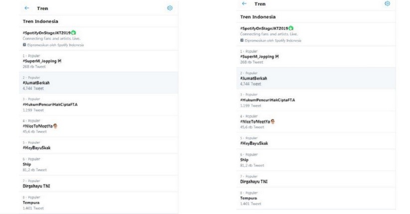
Task: Click 'Connecting fans and artists. Live.' left panel
Action: (x=51, y=38)
